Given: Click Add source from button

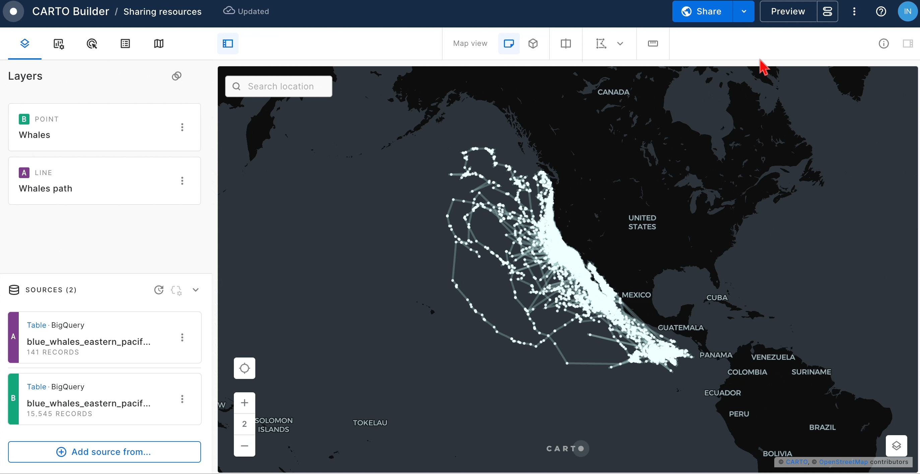Looking at the screenshot, I should (x=104, y=452).
